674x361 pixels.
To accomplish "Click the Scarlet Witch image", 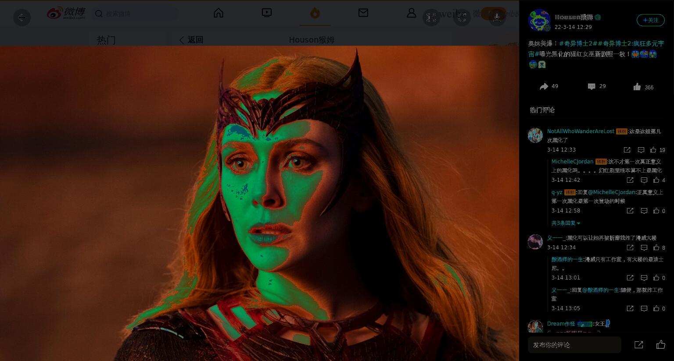I will (259, 203).
